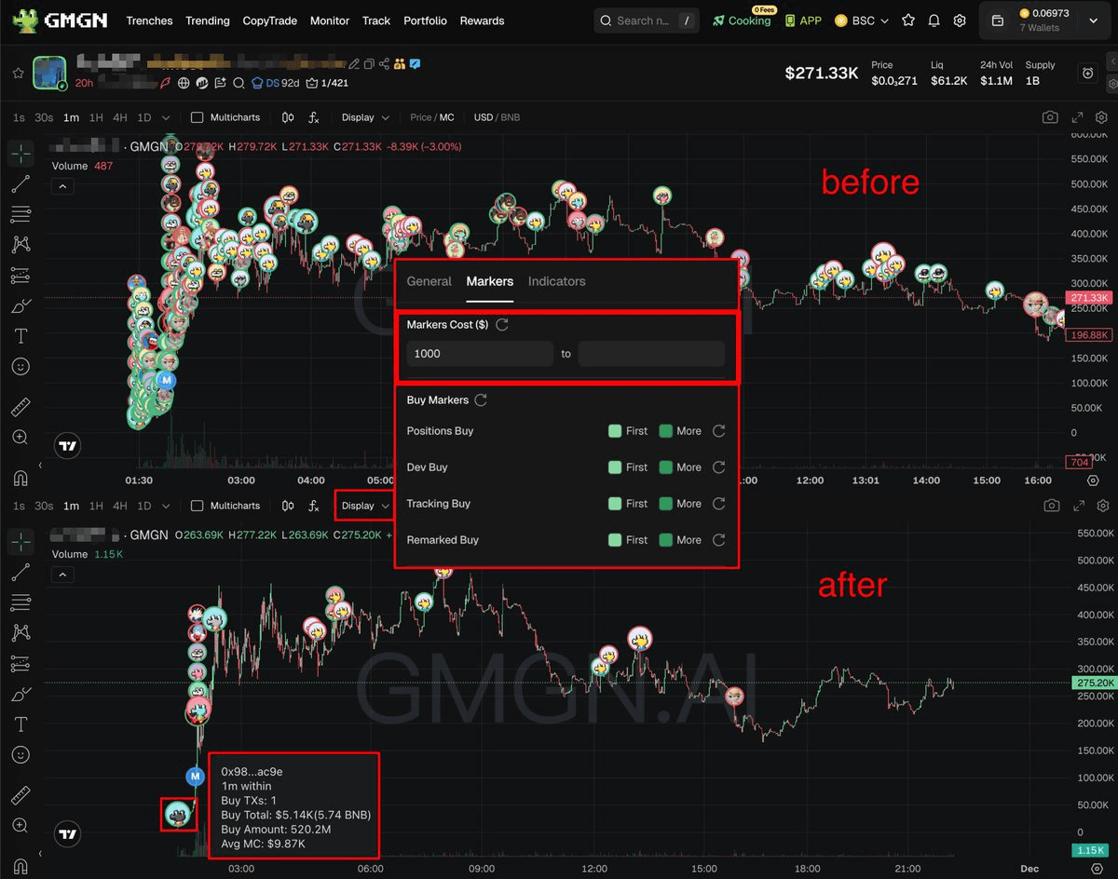Select the 1m timeframe

tap(71, 117)
